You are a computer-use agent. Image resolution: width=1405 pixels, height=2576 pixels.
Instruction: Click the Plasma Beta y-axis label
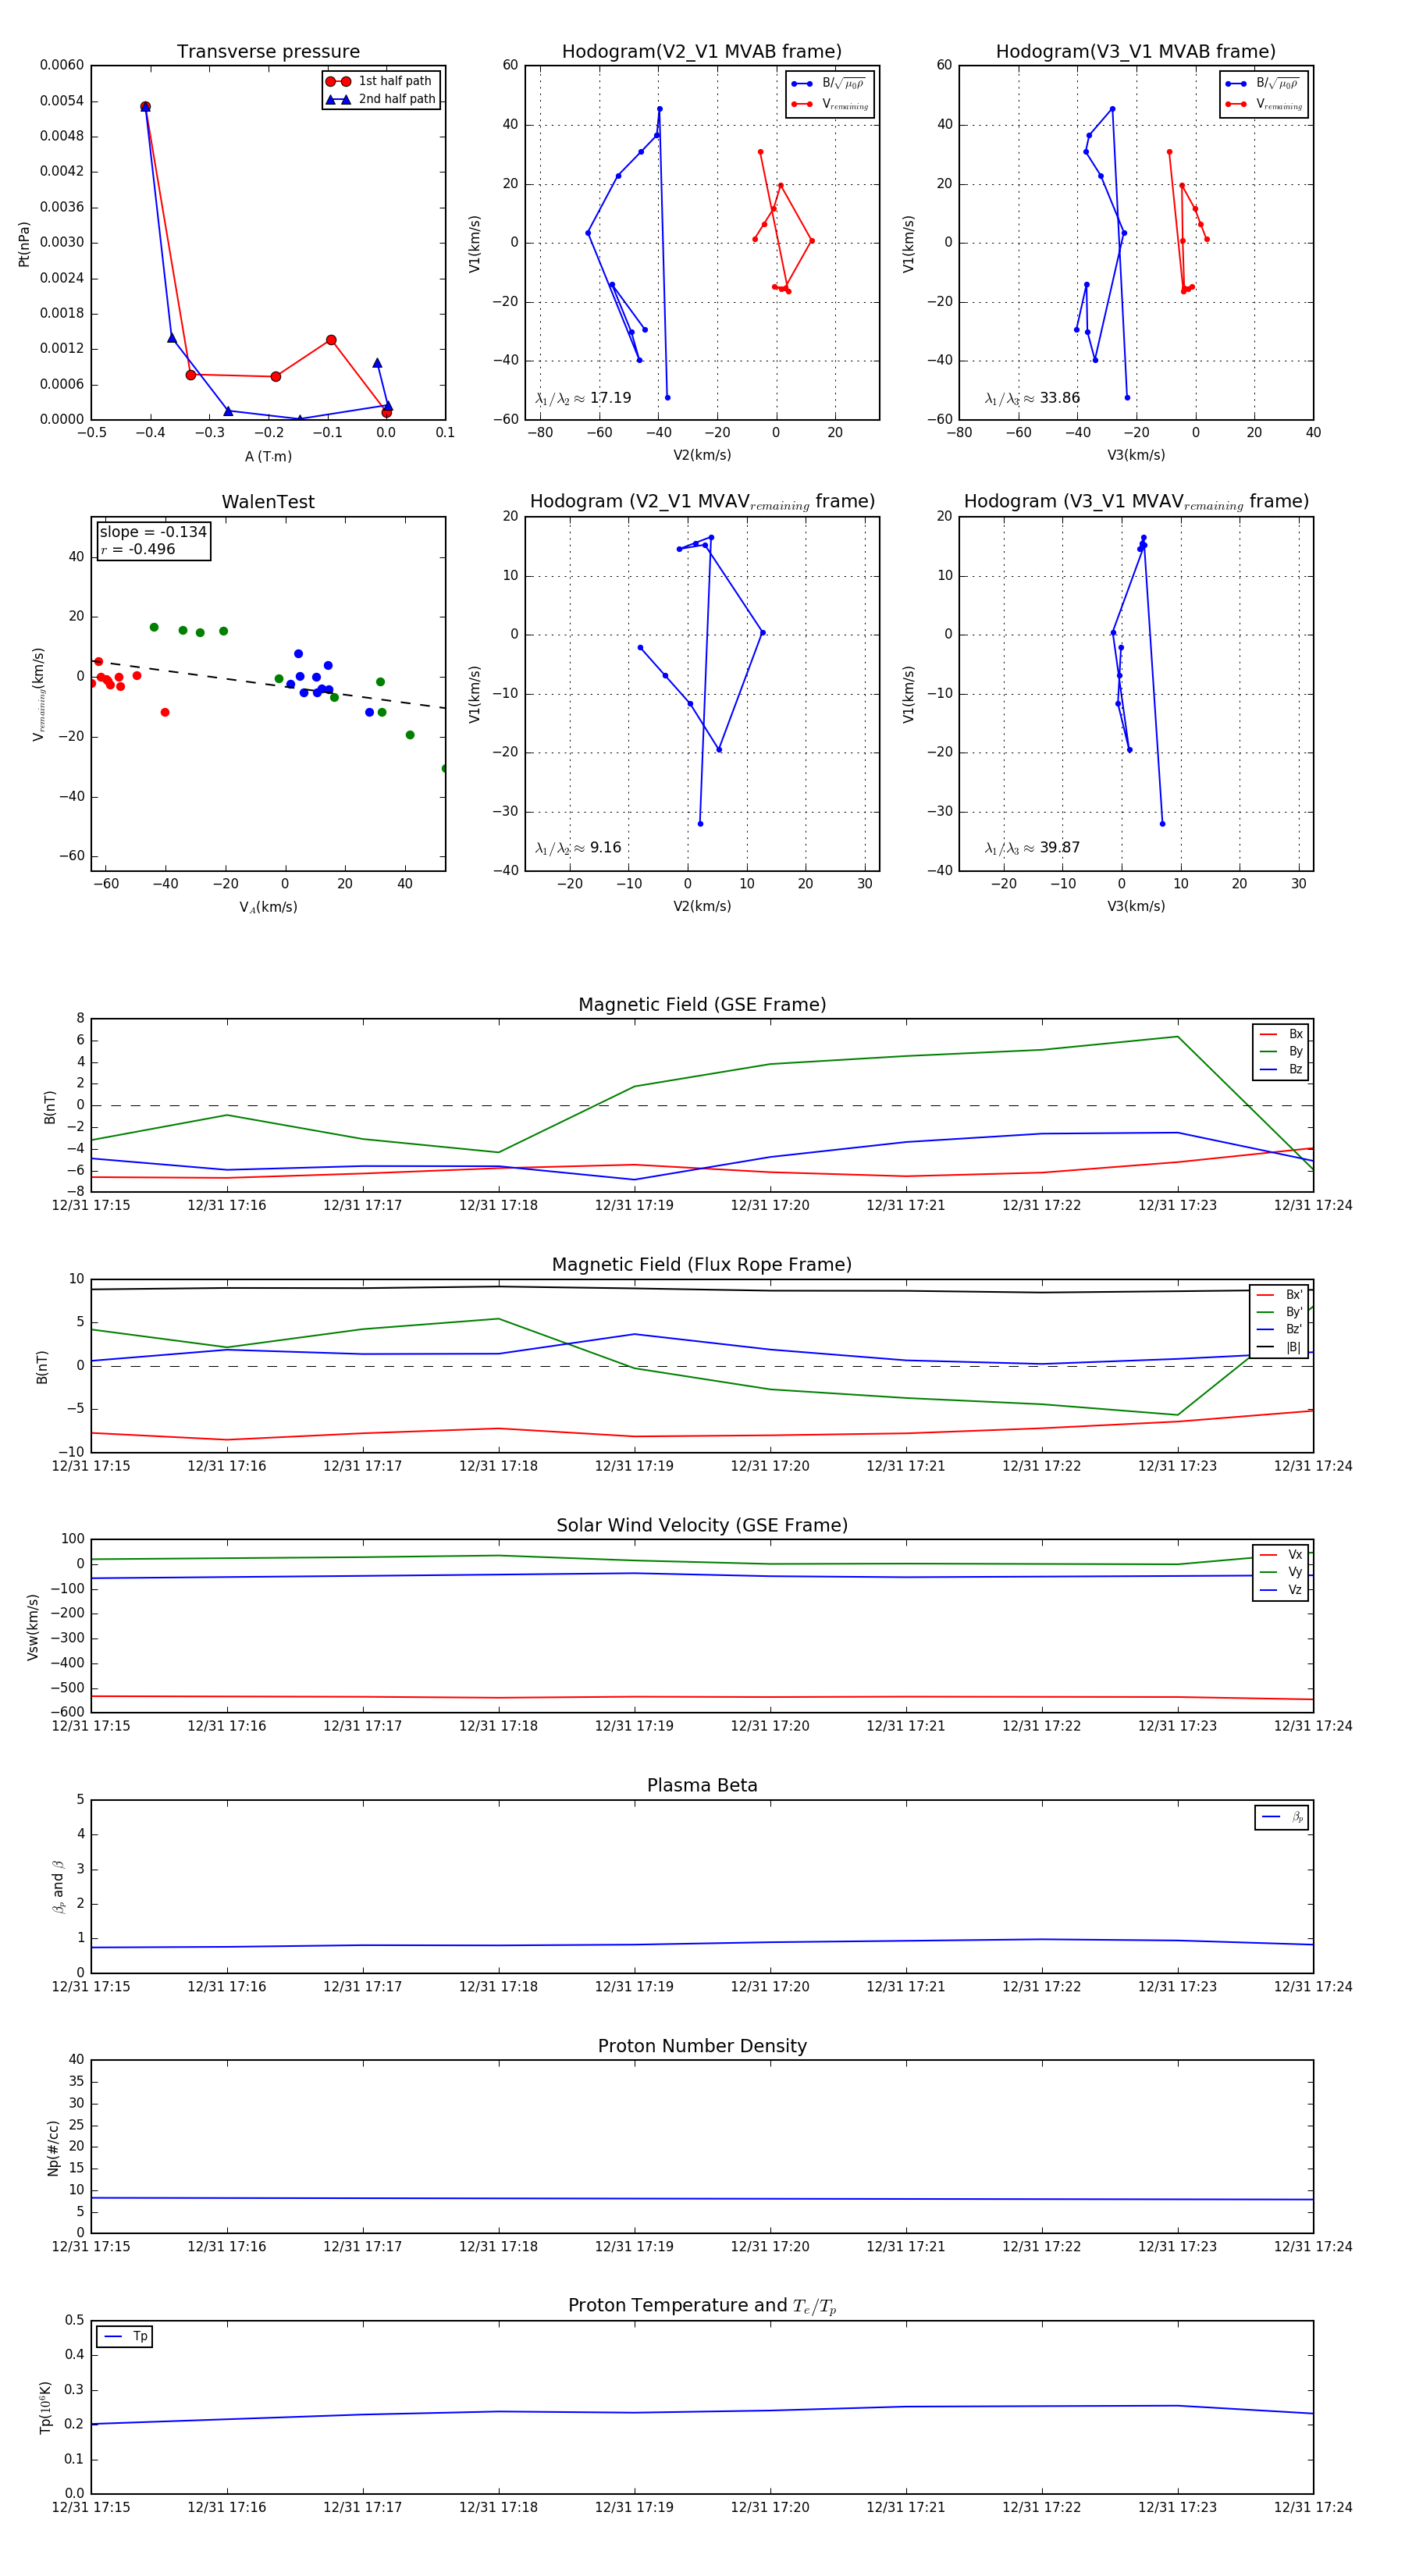tap(58, 1887)
